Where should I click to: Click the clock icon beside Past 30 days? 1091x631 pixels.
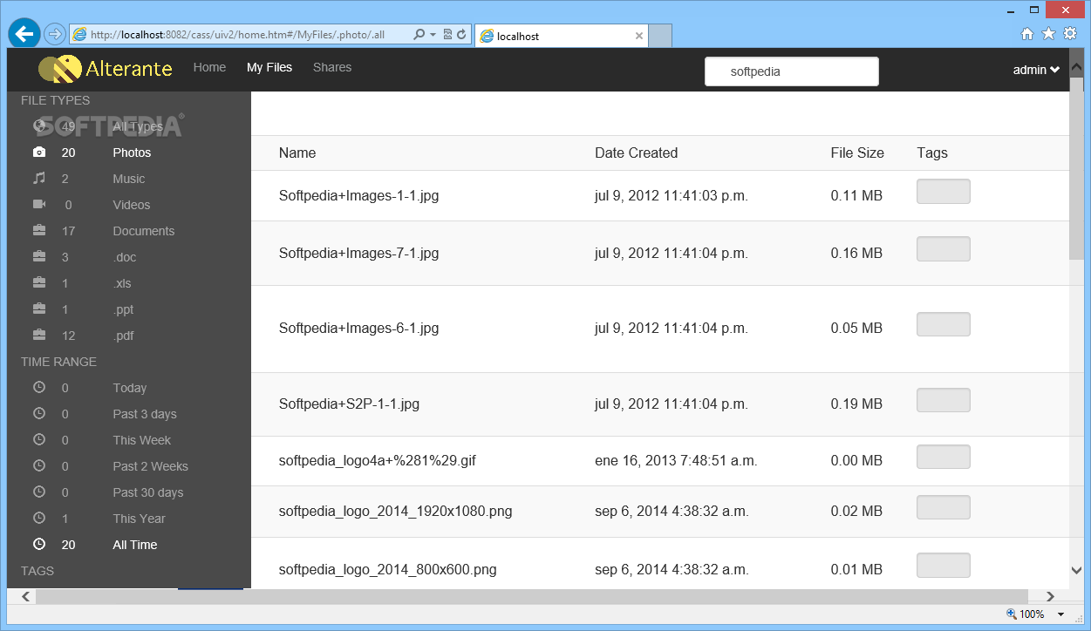(39, 492)
